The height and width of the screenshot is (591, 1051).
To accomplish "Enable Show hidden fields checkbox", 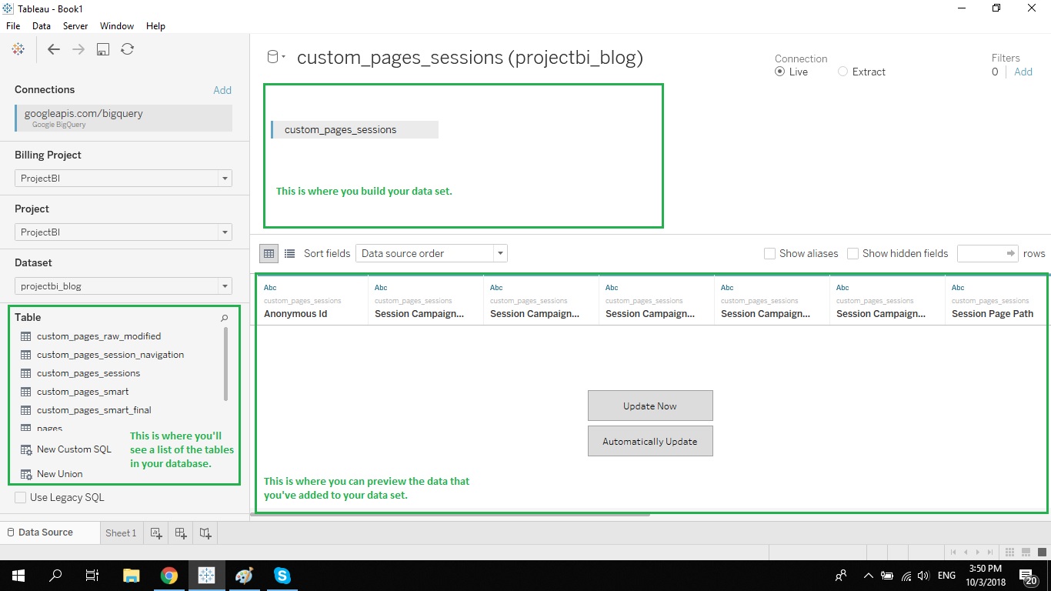I will (852, 253).
